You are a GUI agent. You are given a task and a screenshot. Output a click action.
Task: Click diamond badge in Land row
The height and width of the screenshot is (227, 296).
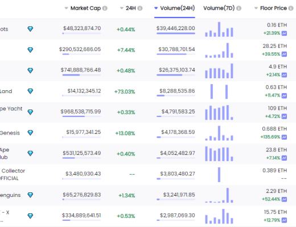(x=30, y=91)
